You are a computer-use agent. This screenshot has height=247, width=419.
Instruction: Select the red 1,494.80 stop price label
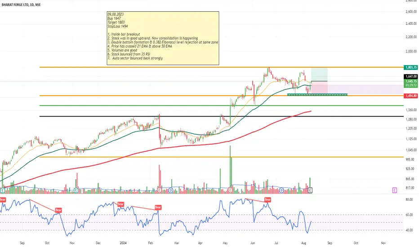tap(411, 96)
